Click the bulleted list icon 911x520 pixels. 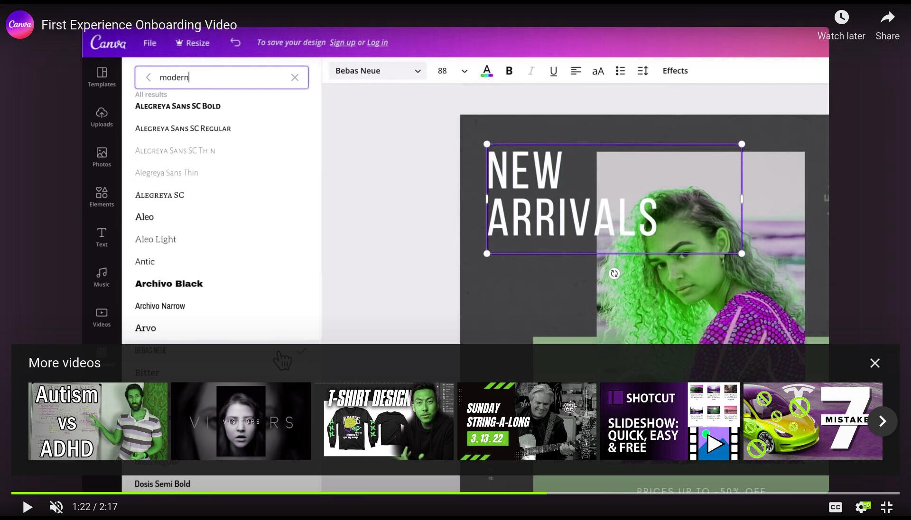[x=620, y=71]
